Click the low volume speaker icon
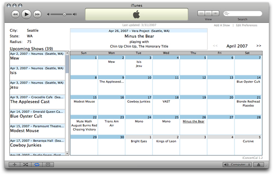This screenshot has width=273, height=175. pyautogui.click(x=48, y=14)
